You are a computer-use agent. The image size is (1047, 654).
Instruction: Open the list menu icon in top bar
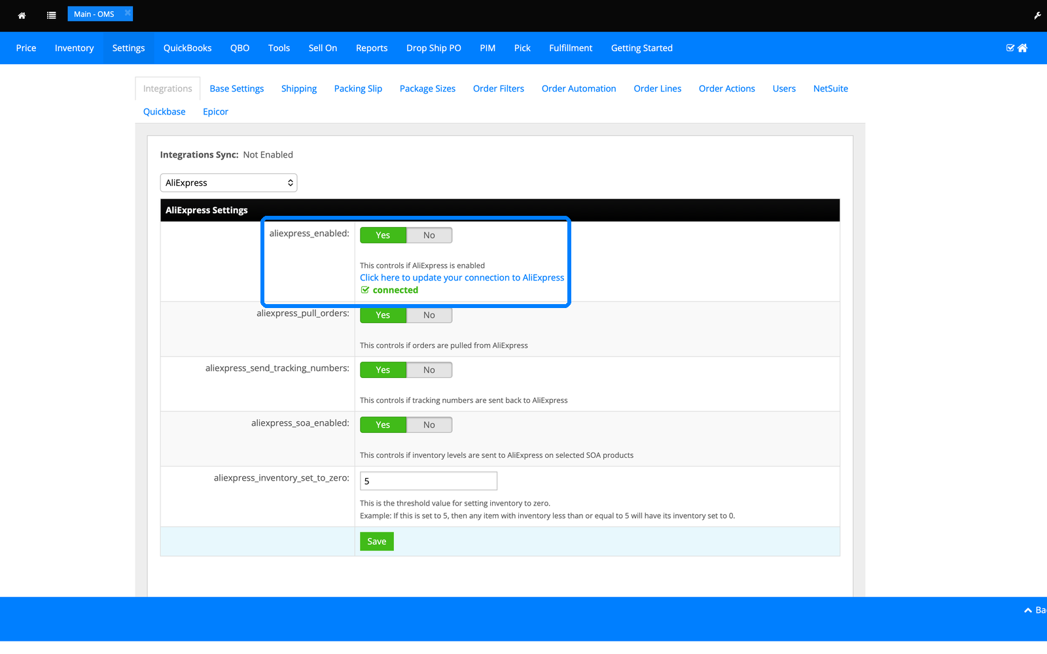52,15
